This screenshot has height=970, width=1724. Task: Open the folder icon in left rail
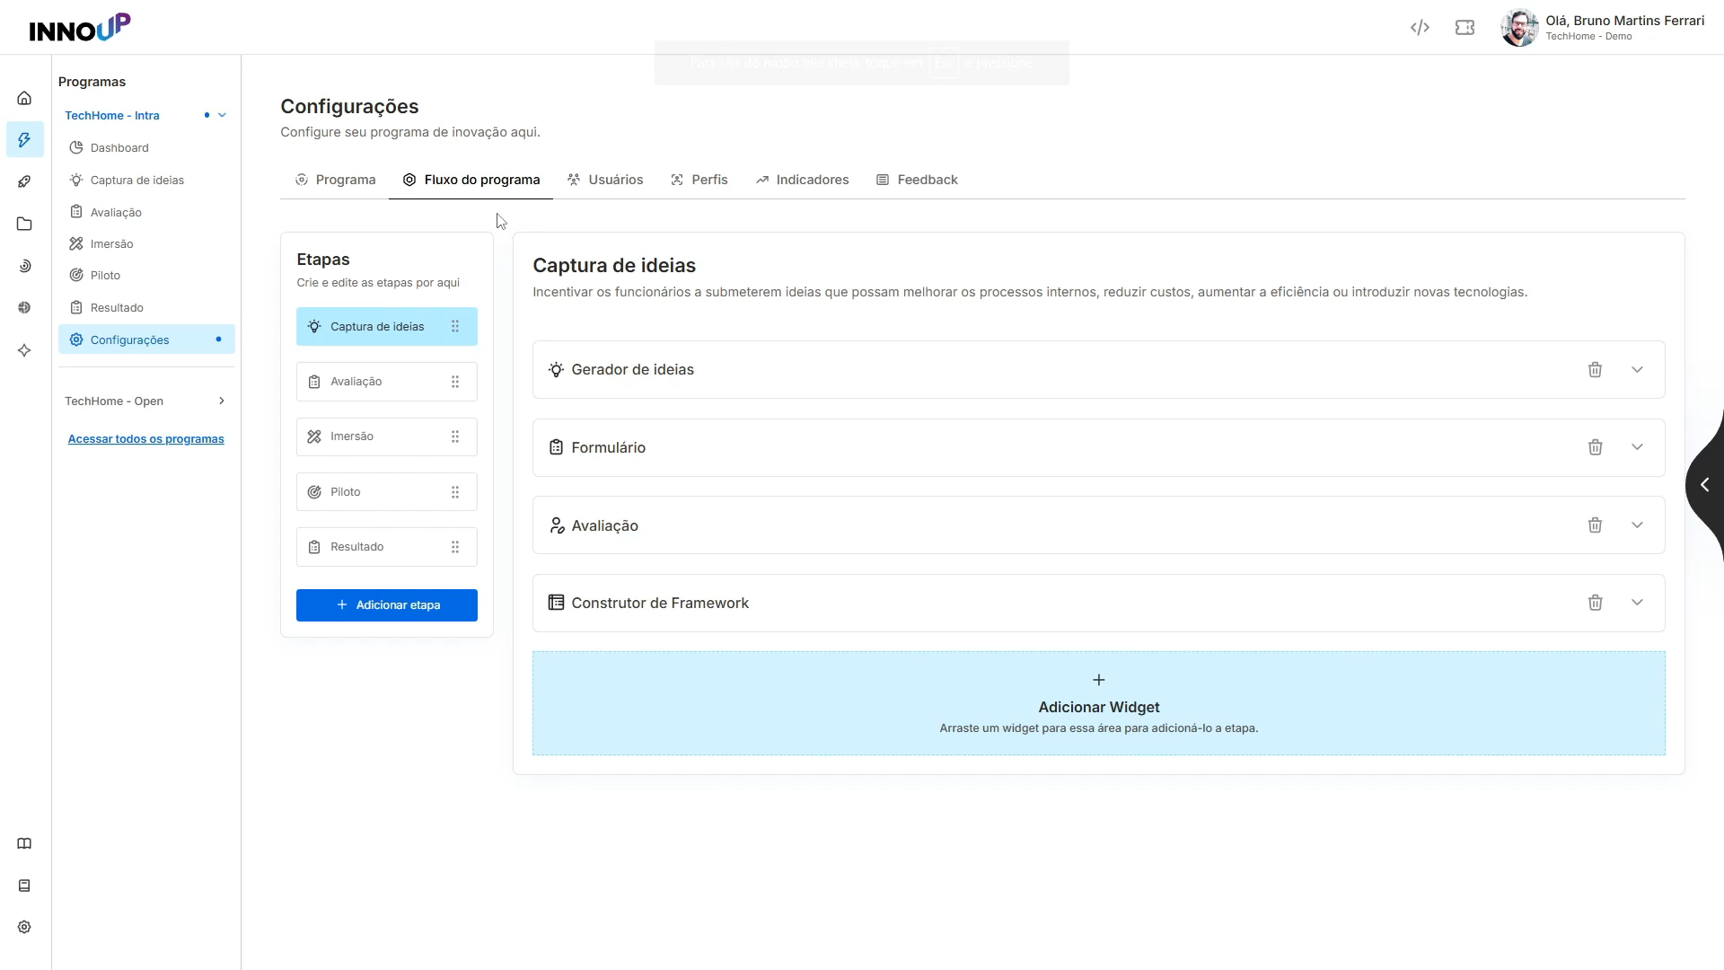coord(24,224)
